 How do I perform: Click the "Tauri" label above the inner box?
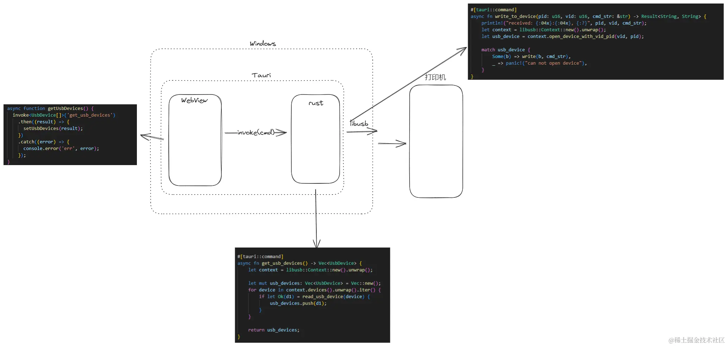pos(261,75)
